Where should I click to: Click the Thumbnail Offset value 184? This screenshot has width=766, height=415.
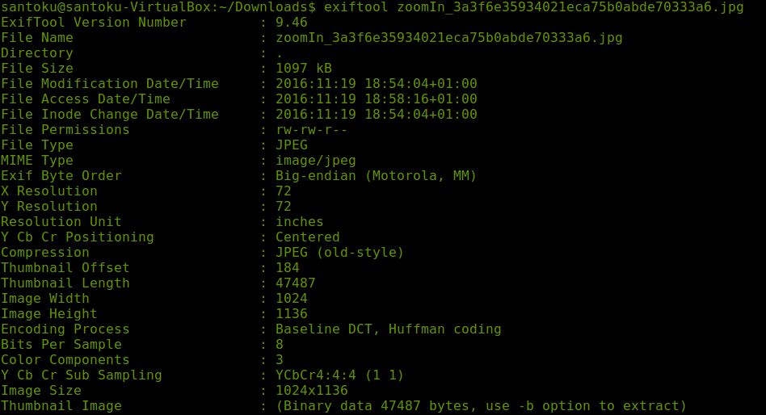pyautogui.click(x=287, y=268)
